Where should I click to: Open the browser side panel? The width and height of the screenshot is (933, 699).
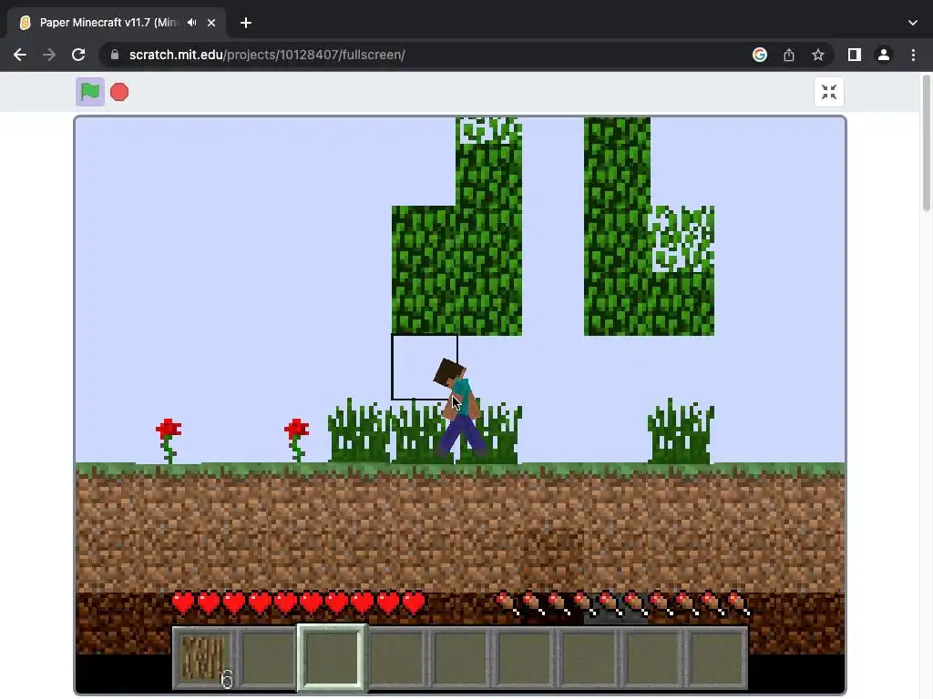coord(855,55)
